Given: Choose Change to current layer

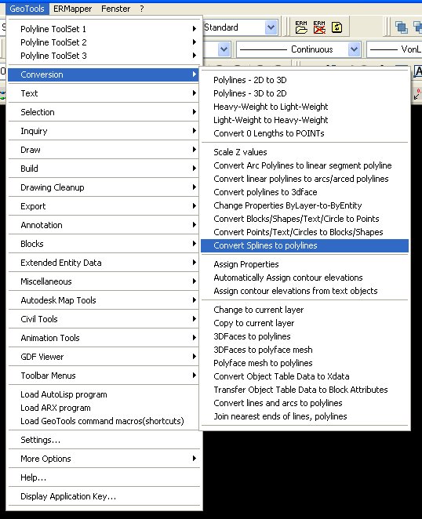Looking at the screenshot, I should click(x=304, y=310).
